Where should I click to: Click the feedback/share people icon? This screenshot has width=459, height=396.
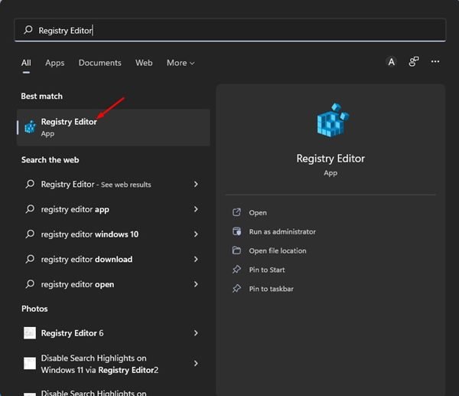(x=414, y=61)
